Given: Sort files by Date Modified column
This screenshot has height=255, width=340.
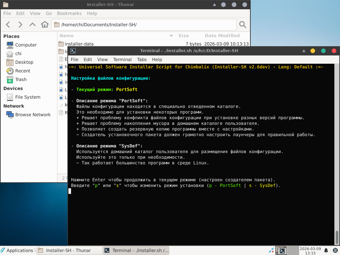Looking at the screenshot, I should click(x=222, y=36).
